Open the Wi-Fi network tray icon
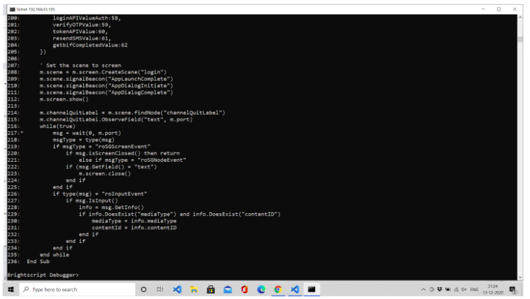Screen dimensions: 530x299 point(457,289)
